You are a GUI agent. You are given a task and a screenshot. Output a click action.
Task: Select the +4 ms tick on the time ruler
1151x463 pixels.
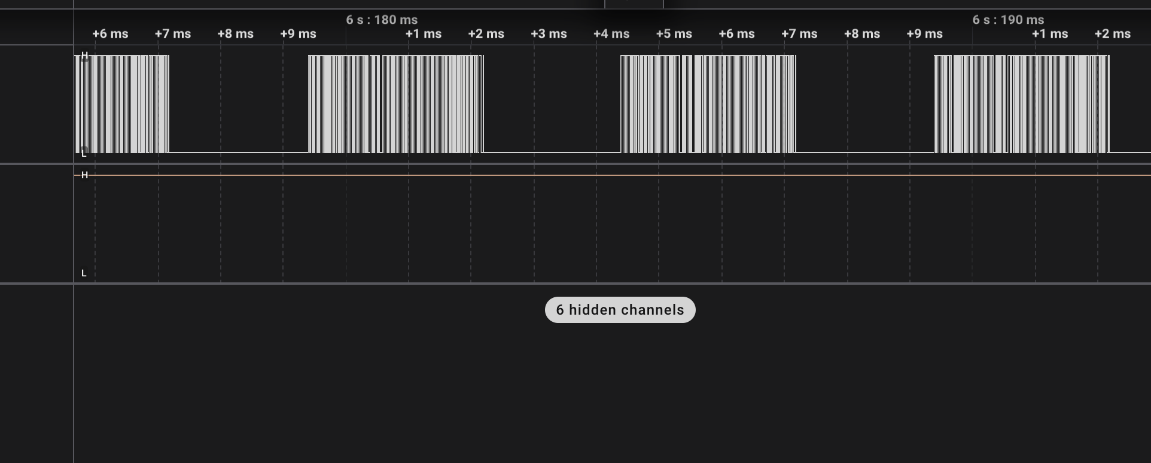(x=611, y=34)
